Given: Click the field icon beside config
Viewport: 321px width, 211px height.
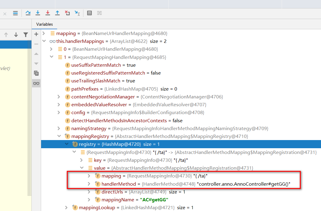Looking at the screenshot, I should [67, 113].
